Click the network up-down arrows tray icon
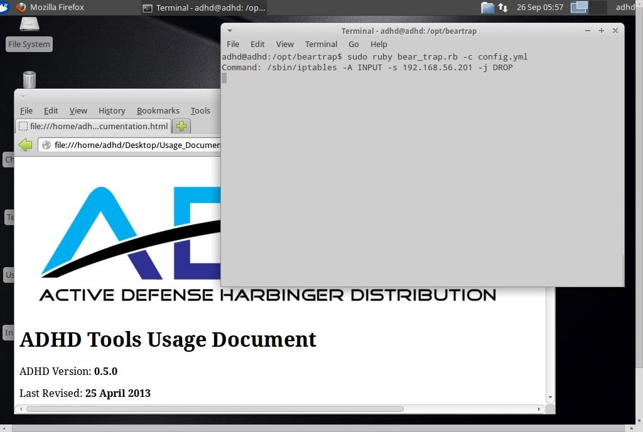 [503, 8]
